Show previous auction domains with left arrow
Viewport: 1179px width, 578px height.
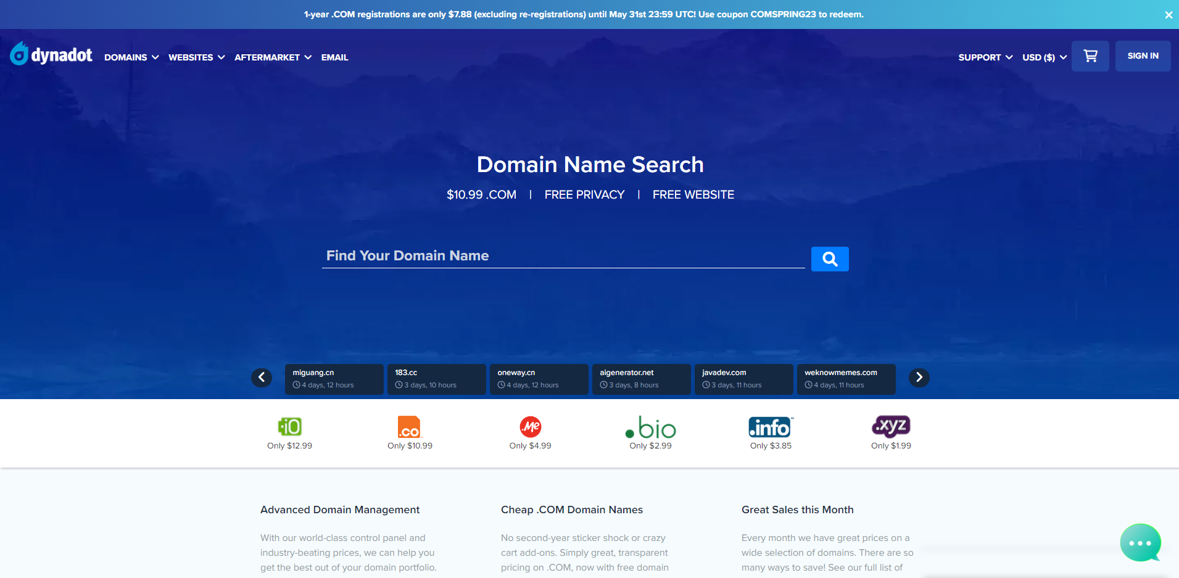262,378
